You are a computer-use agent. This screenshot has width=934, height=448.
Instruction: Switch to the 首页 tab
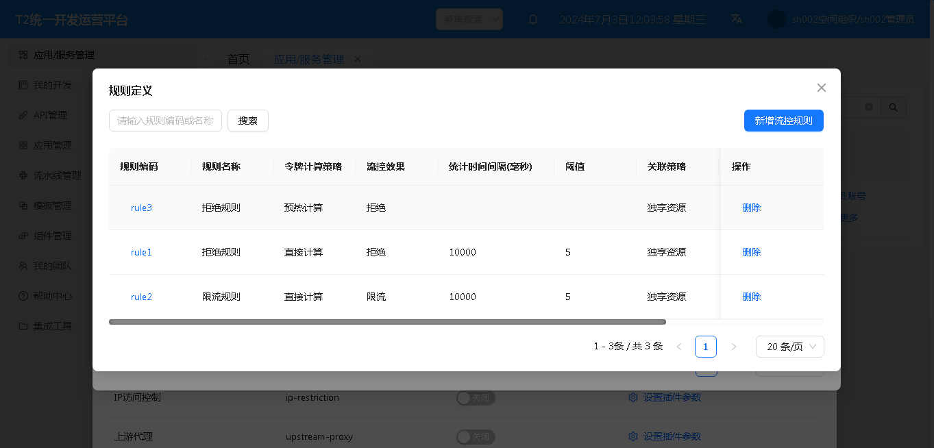(x=238, y=59)
